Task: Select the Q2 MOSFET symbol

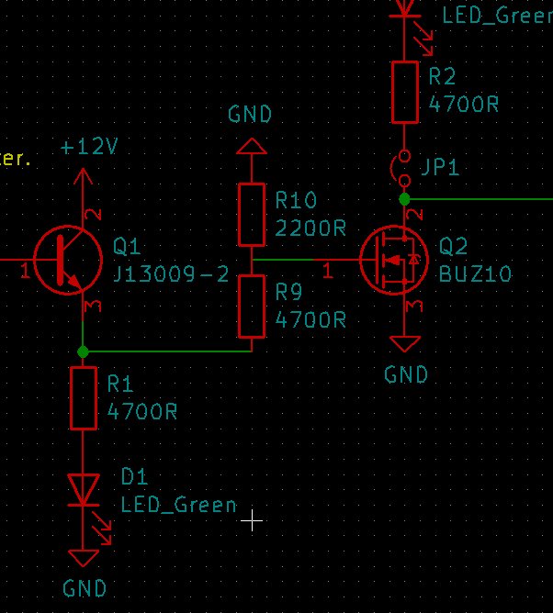Action: 393,261
